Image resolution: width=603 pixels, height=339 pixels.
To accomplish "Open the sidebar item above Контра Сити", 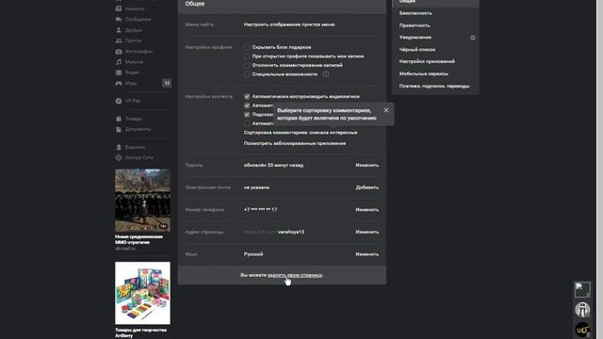I will [x=135, y=147].
